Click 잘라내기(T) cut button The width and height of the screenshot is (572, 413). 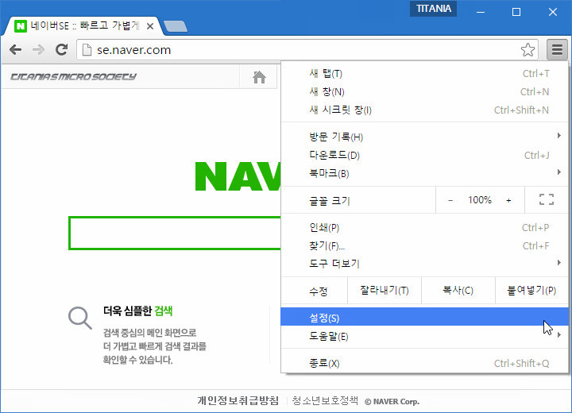pos(385,291)
